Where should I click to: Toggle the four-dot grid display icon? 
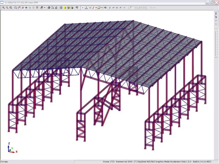point(90,8)
